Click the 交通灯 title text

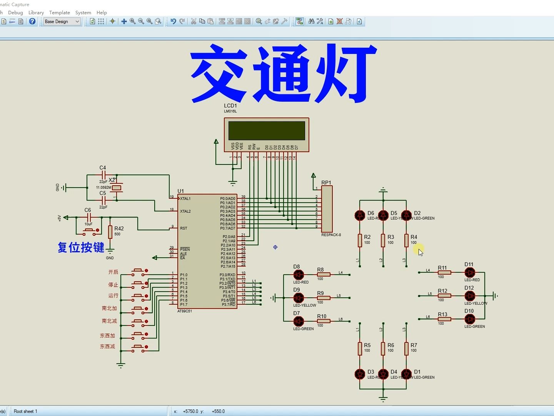(283, 73)
